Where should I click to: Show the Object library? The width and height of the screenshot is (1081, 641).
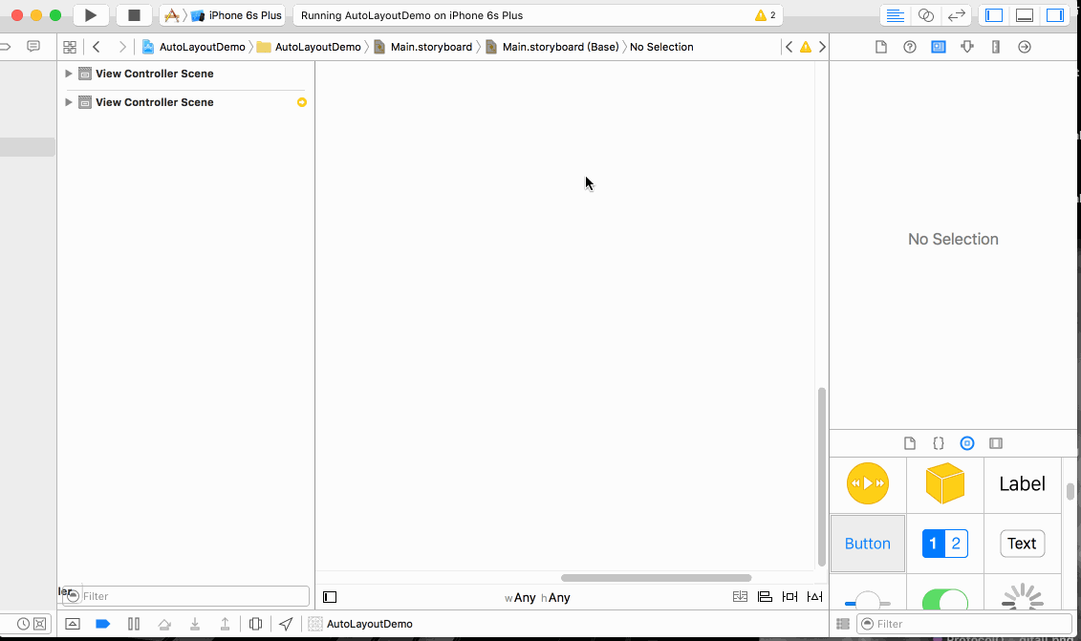(x=967, y=443)
